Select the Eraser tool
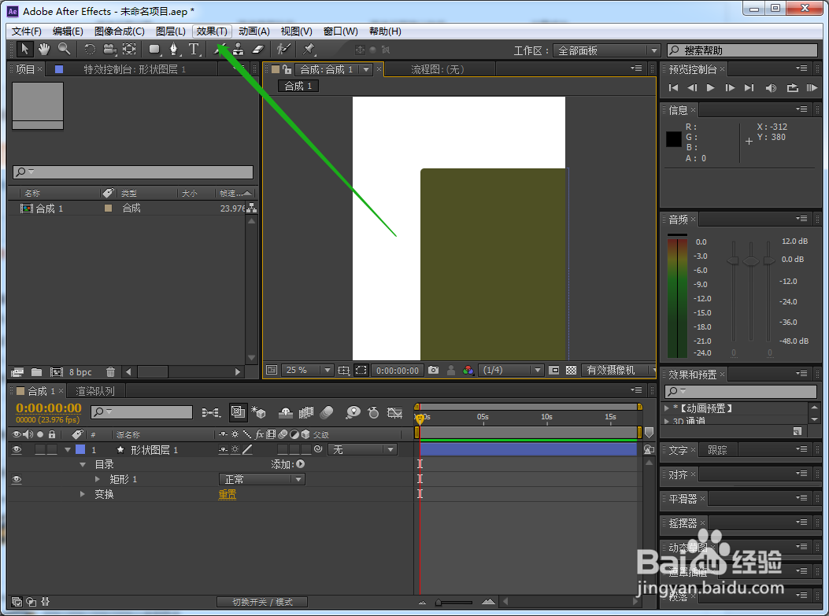829x616 pixels. pos(257,50)
